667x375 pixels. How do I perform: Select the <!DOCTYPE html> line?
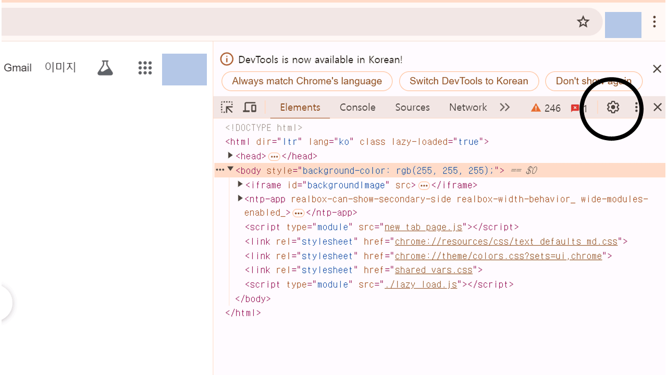coord(264,128)
